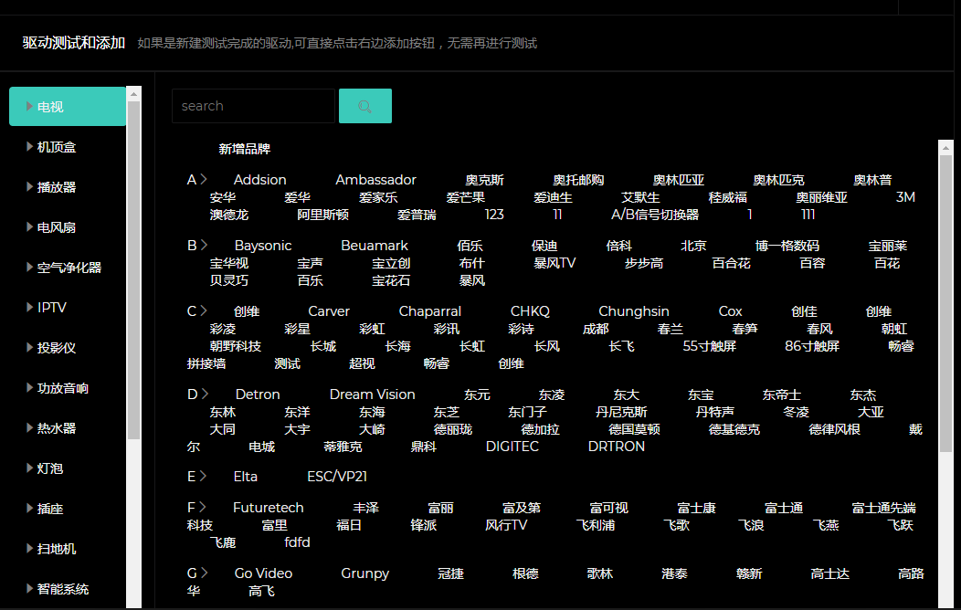Expand the 投影仪 arrow
961x610 pixels.
[x=29, y=347]
